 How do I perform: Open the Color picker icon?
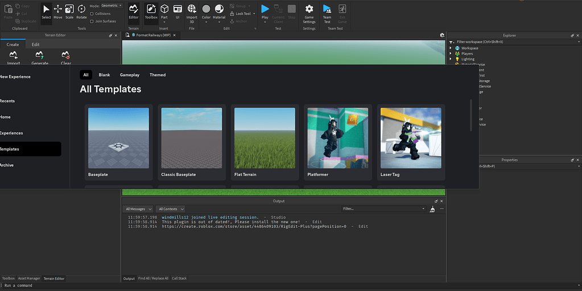206,9
